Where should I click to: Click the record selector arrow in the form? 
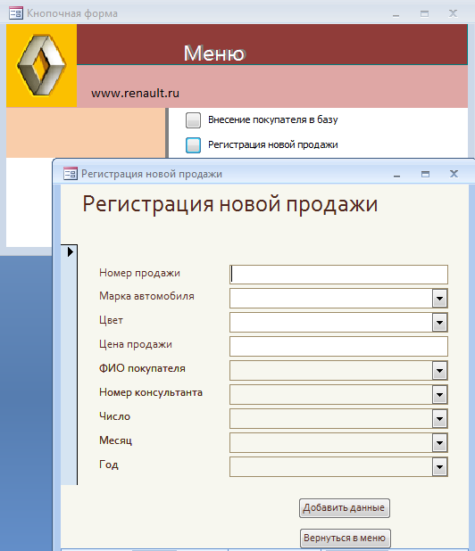(x=70, y=251)
